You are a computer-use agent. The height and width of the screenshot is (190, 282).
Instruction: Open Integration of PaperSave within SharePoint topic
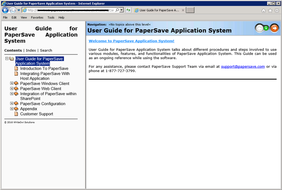coord(48,96)
